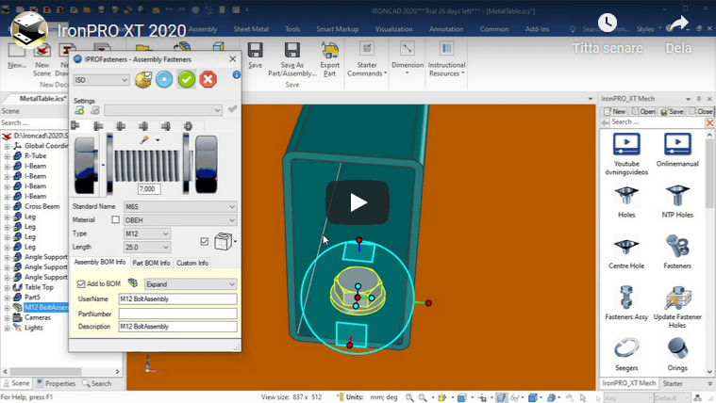This screenshot has width=716, height=403.
Task: Open the Fasteners Assy catalog item
Action: pos(626,300)
